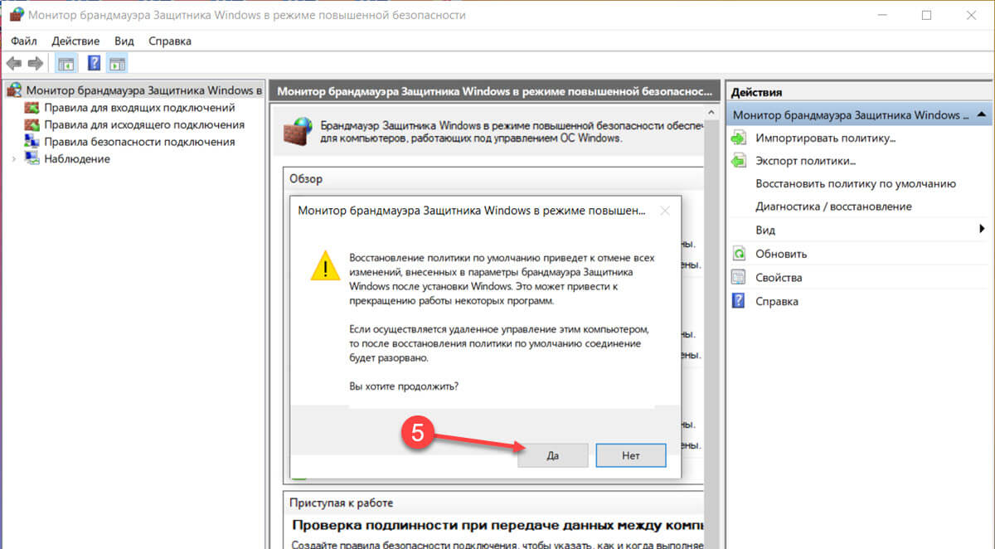This screenshot has height=549, width=995.
Task: Confirm with the Да button
Action: (553, 455)
